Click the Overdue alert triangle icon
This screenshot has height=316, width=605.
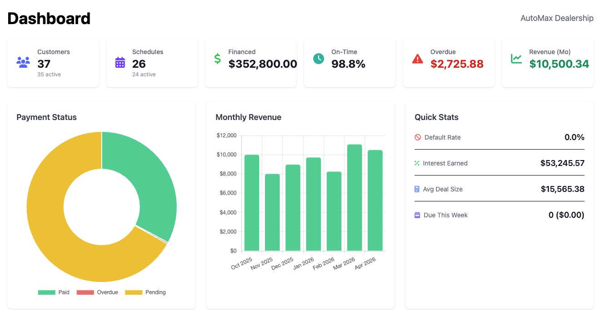pos(417,58)
